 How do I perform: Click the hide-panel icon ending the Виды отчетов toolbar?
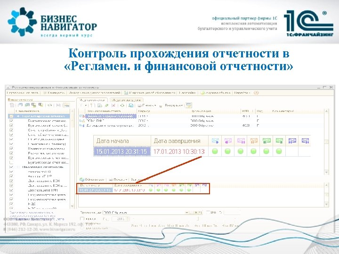[67, 105]
